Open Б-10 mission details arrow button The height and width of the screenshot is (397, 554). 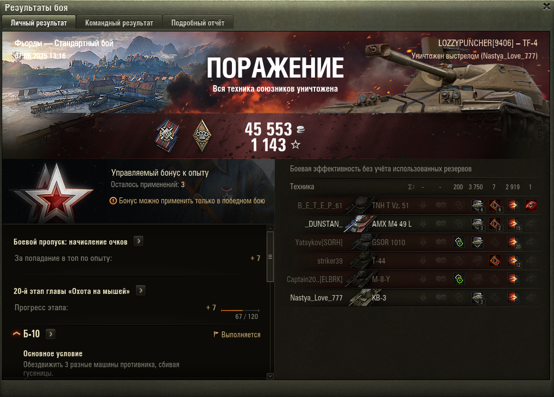[51, 334]
